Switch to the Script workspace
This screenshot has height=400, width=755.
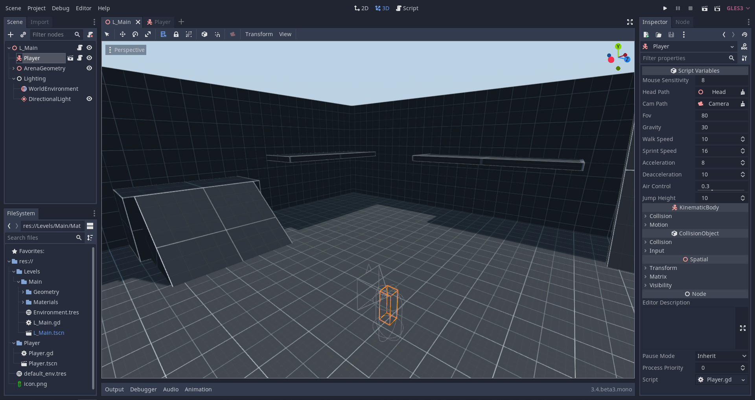[x=407, y=8]
